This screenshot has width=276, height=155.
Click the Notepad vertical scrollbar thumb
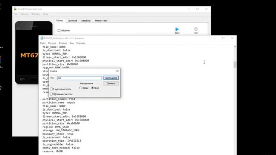tap(235, 65)
